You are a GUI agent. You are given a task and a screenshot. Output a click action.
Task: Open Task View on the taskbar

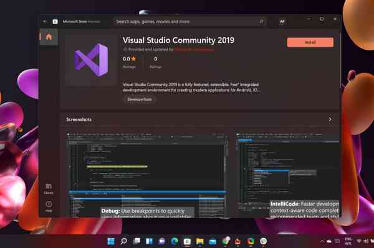pos(137,241)
